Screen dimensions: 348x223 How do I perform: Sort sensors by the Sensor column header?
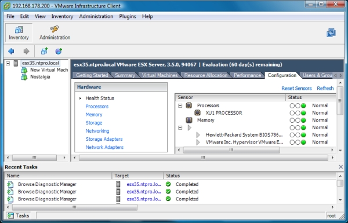[230, 97]
